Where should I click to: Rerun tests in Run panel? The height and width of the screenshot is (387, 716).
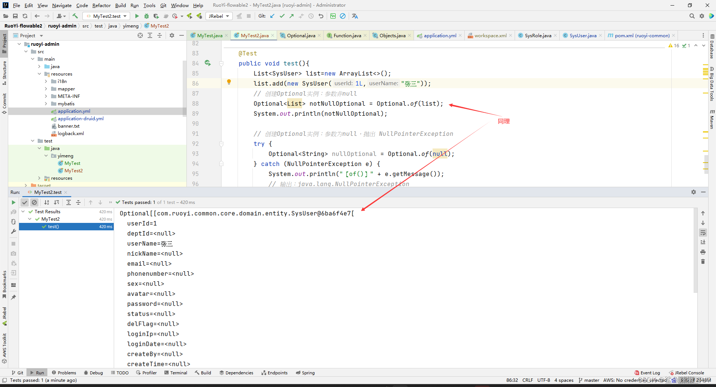point(13,202)
